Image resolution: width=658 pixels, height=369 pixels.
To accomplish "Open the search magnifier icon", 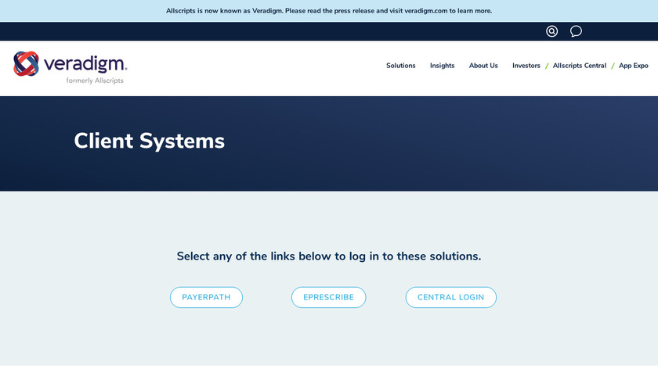I will 551,31.
